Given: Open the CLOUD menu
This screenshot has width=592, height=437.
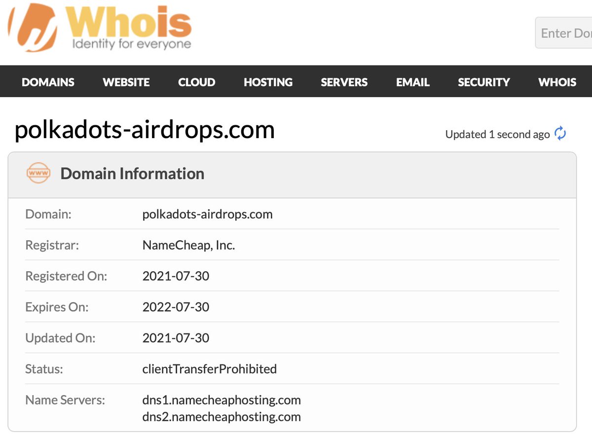Looking at the screenshot, I should point(196,82).
